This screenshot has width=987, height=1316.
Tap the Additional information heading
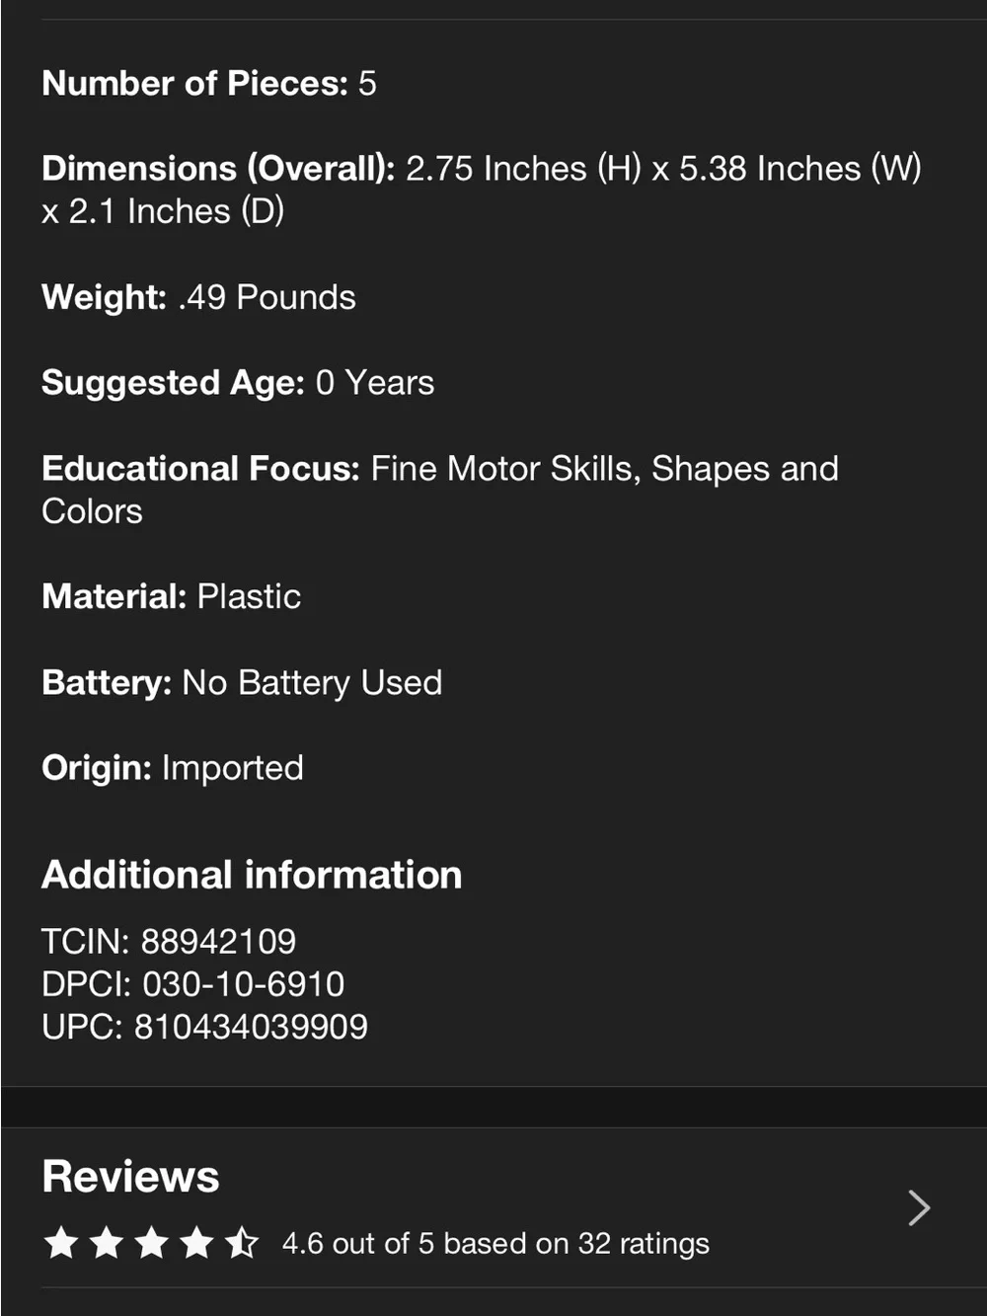[x=252, y=875]
